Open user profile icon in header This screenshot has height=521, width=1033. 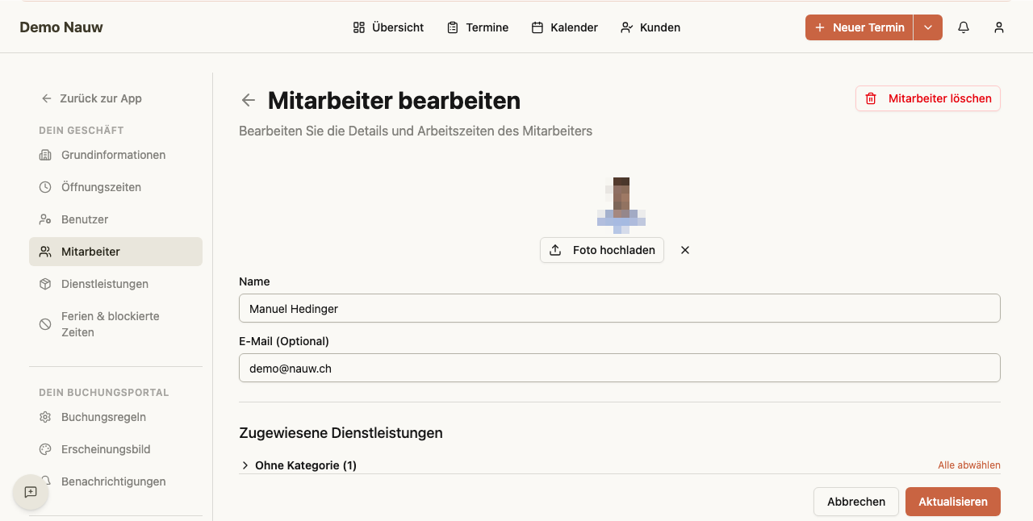tap(999, 27)
